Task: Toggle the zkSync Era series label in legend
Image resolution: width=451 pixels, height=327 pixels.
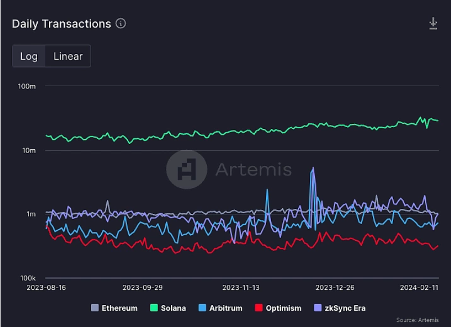Action: point(345,308)
